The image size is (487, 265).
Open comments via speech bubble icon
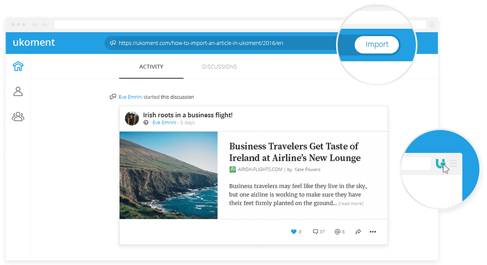click(316, 232)
